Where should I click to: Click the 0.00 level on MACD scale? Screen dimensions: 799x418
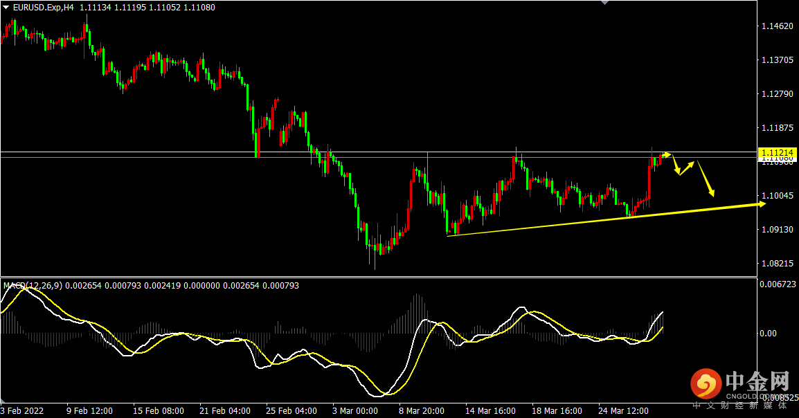coord(768,334)
